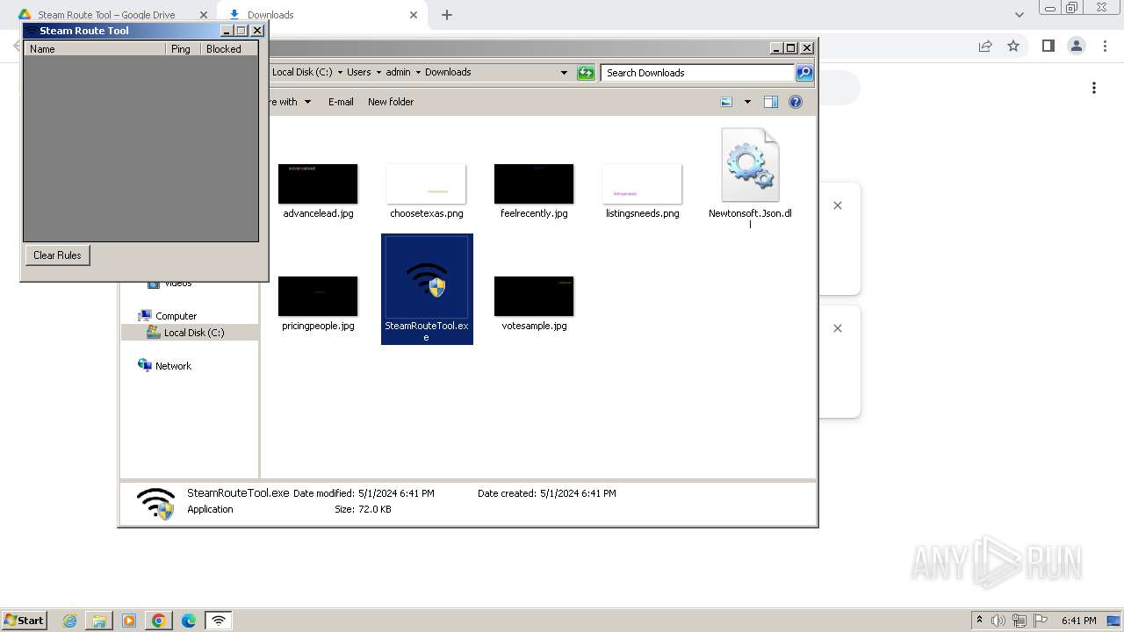1124x632 pixels.
Task: Select choosetexas.png thumbnail
Action: (x=426, y=184)
